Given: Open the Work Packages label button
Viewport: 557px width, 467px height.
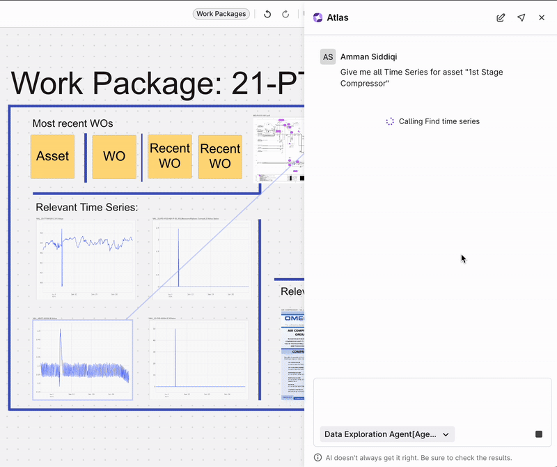Looking at the screenshot, I should 221,14.
